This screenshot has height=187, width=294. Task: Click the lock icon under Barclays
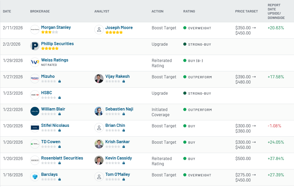click(60, 179)
